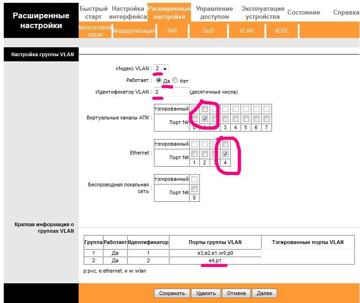
Task: Select the 'Да' radio button for Работает
Action: (159, 81)
